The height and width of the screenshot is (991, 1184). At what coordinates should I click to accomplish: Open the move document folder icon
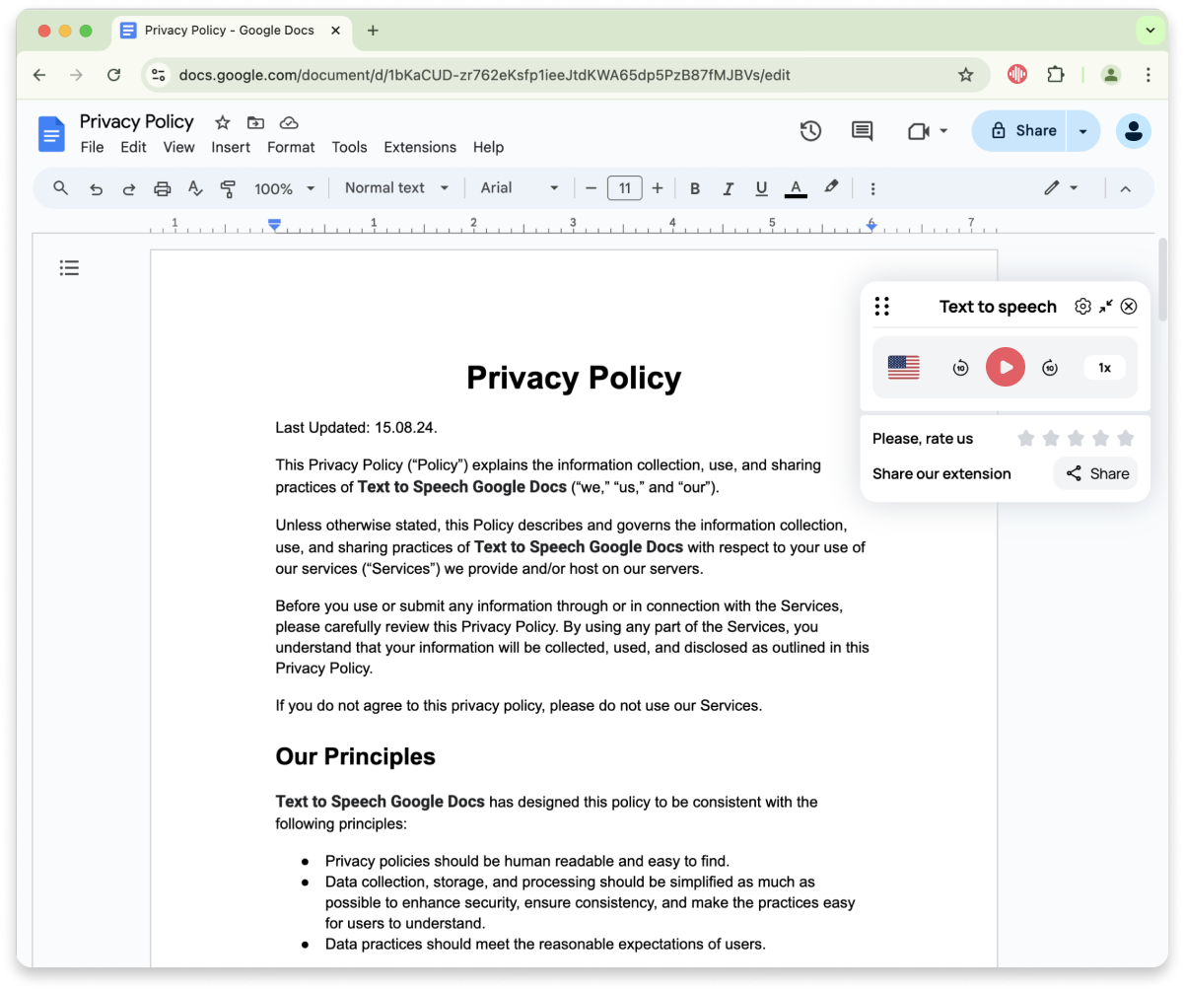click(255, 122)
